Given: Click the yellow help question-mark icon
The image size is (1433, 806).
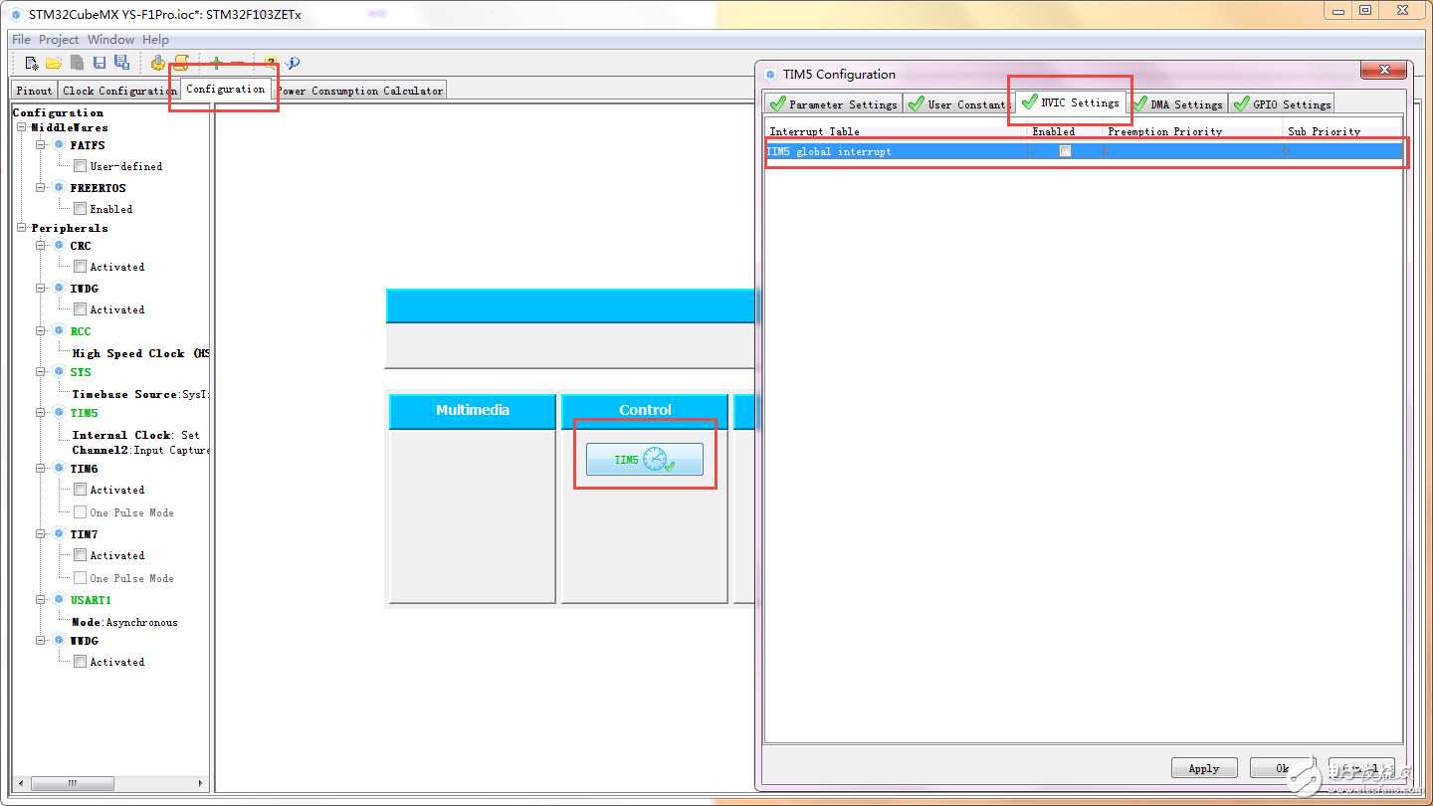Looking at the screenshot, I should [271, 63].
